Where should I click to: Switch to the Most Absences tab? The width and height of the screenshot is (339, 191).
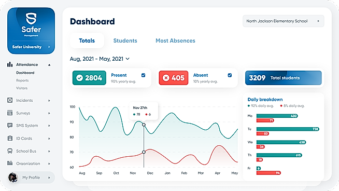coord(175,40)
